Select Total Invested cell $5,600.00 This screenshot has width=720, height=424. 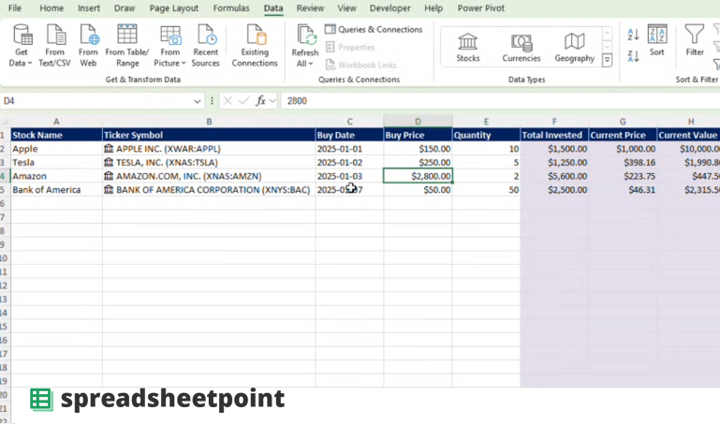[554, 176]
